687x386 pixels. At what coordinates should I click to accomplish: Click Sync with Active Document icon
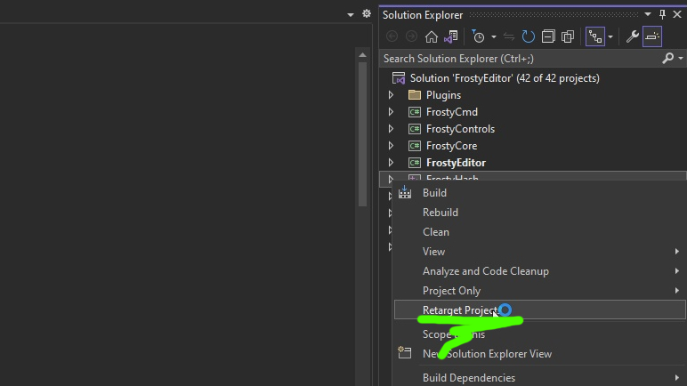[509, 36]
